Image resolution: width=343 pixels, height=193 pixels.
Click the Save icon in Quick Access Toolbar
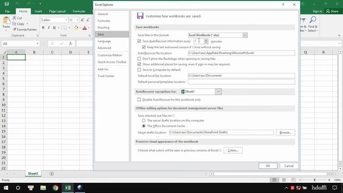pyautogui.click(x=6, y=4)
